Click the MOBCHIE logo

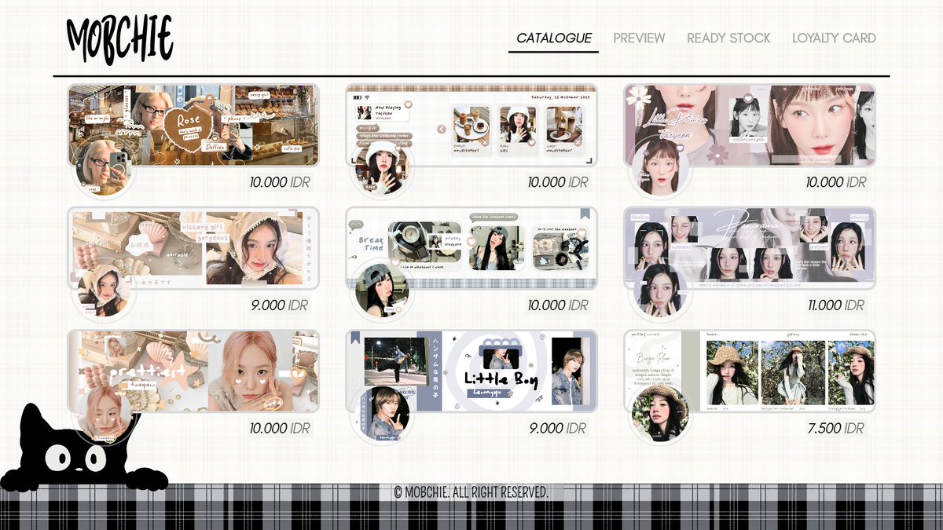pyautogui.click(x=122, y=35)
